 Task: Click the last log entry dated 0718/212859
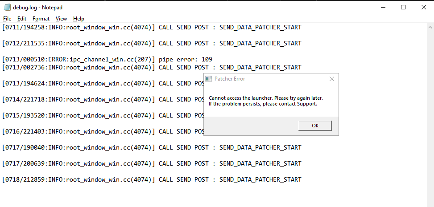(152, 179)
